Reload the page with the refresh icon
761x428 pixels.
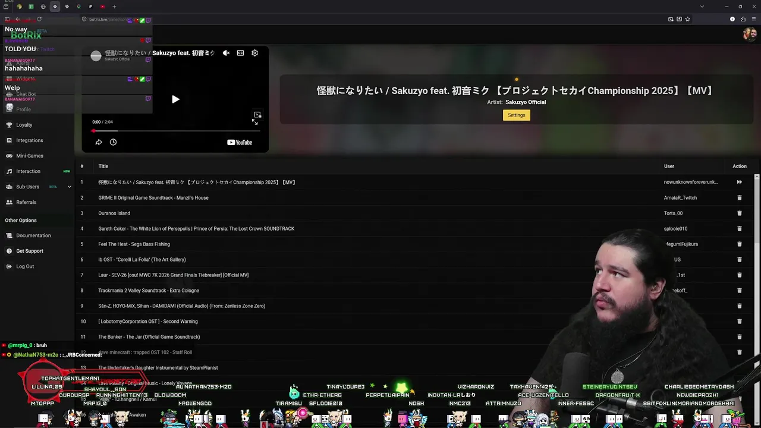[x=39, y=19]
